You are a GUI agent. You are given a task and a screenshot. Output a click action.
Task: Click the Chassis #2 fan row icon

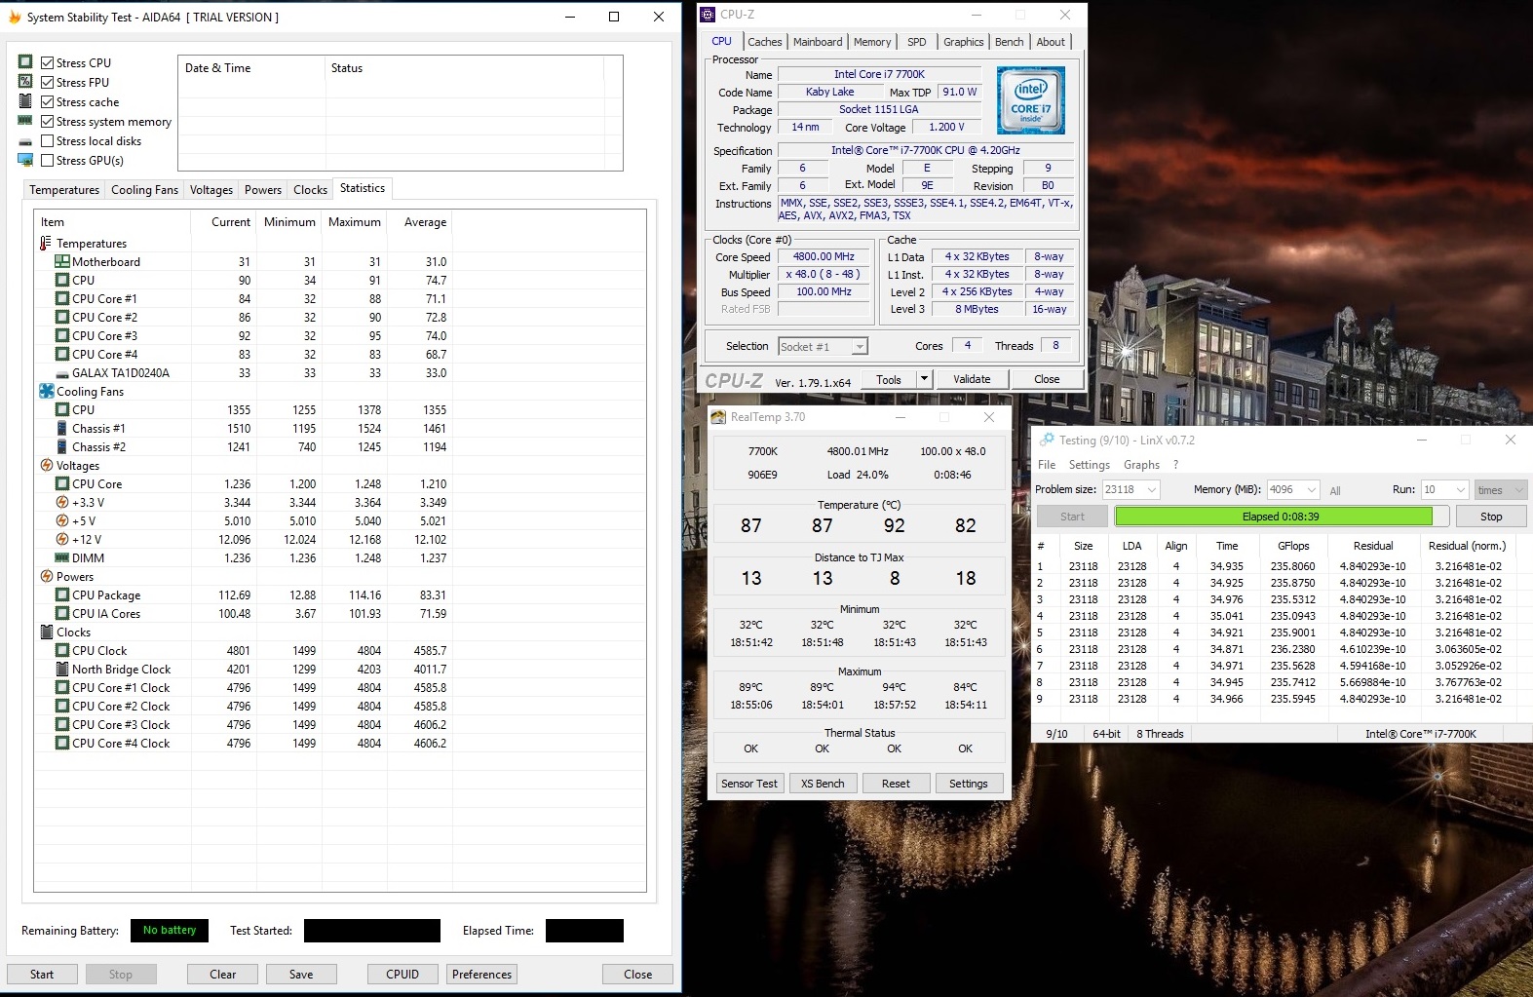(62, 446)
